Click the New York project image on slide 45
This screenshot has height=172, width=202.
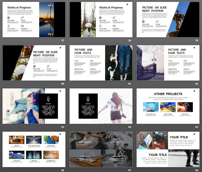click(x=168, y=107)
